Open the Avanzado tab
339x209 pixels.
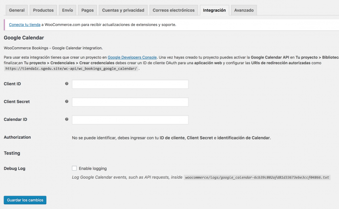point(244,10)
